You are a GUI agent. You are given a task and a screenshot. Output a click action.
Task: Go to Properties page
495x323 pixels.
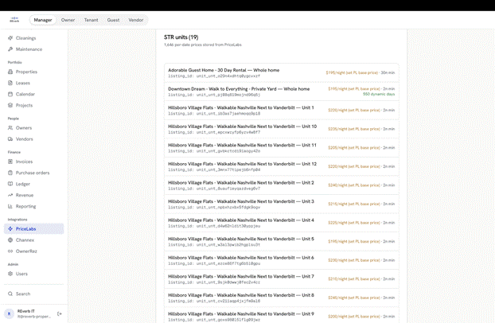(x=33, y=72)
